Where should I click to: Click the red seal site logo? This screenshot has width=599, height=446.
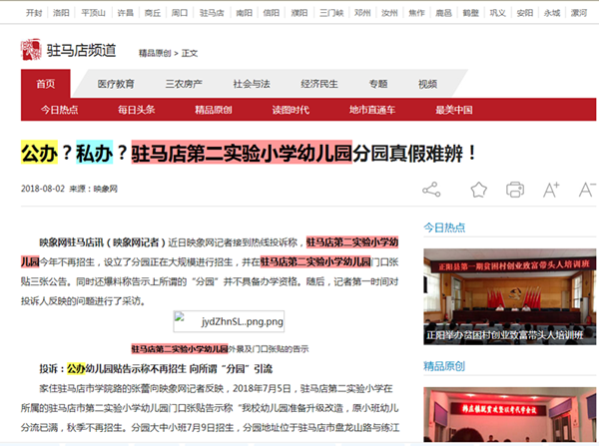(31, 49)
